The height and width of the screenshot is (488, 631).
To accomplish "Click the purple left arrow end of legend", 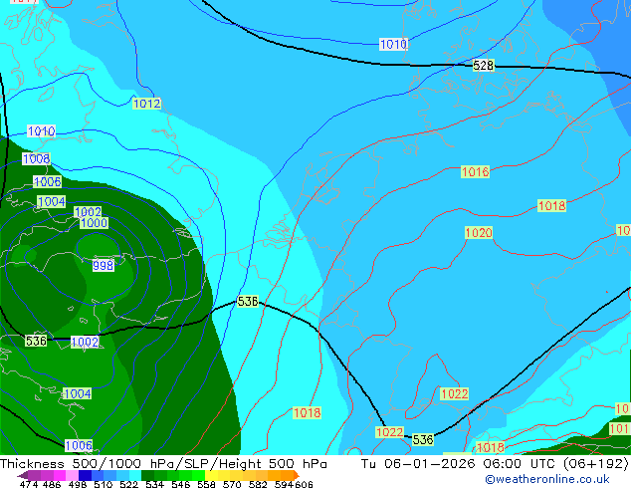I will [22, 475].
